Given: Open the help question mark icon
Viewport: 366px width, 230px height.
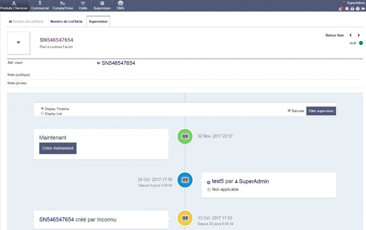Looking at the screenshot, I should 357,9.
